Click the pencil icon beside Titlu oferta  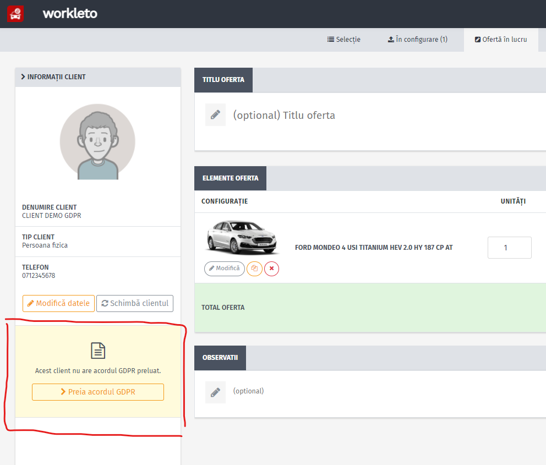216,114
